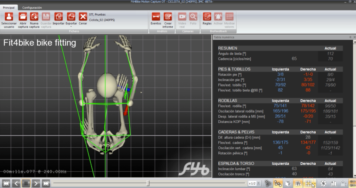The width and height of the screenshot is (356, 188).
Task: Click the Cadencia value 65
Action: point(294,59)
